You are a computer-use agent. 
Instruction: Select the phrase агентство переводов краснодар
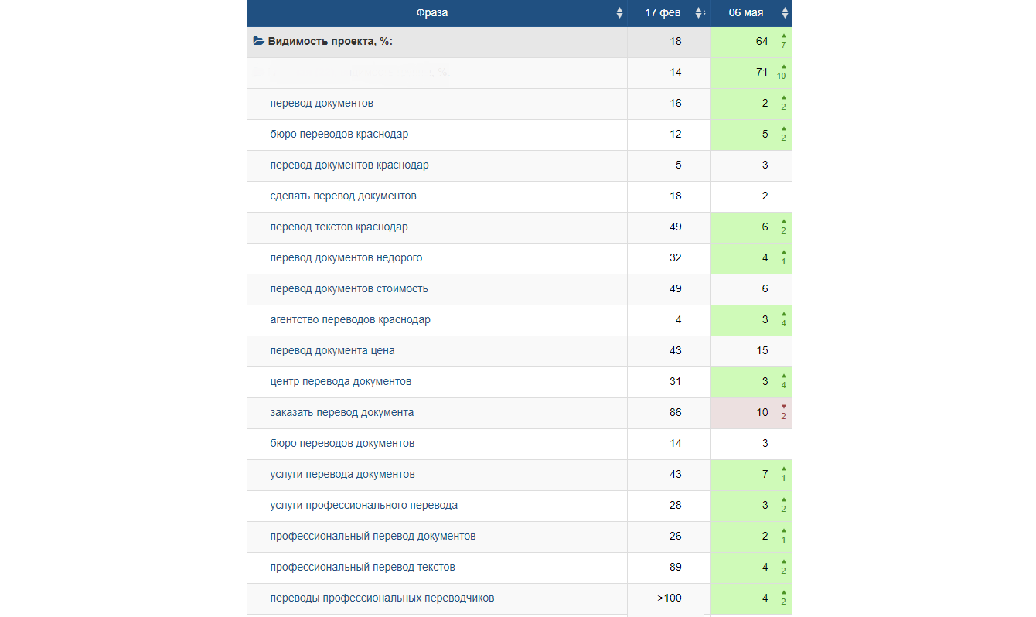pos(350,320)
